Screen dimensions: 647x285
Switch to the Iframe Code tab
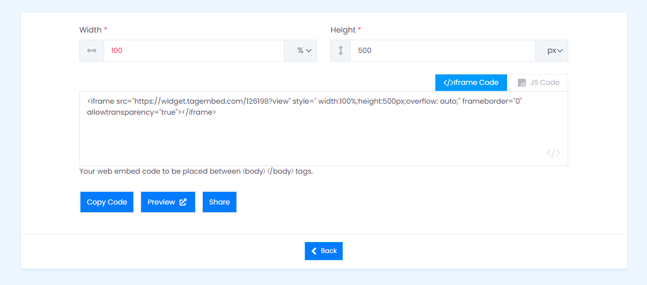click(471, 83)
